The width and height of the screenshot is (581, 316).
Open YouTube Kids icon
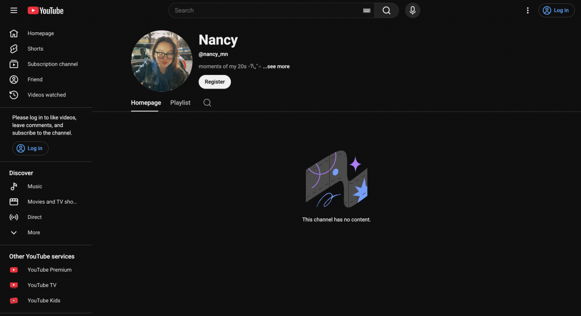pyautogui.click(x=14, y=301)
